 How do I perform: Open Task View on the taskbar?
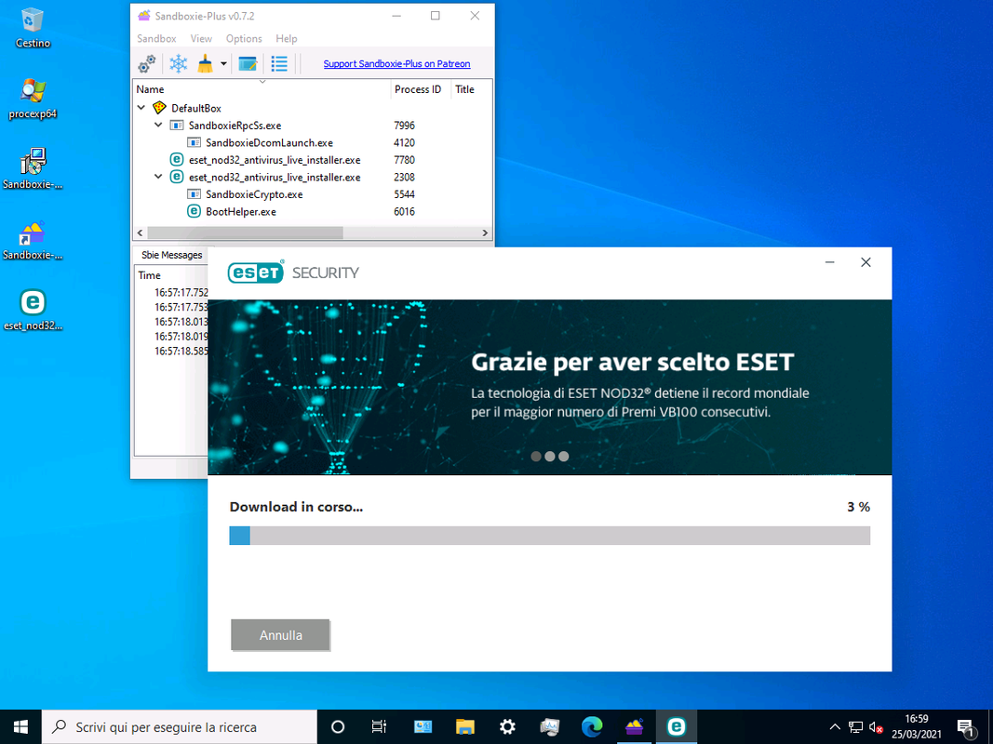click(379, 727)
